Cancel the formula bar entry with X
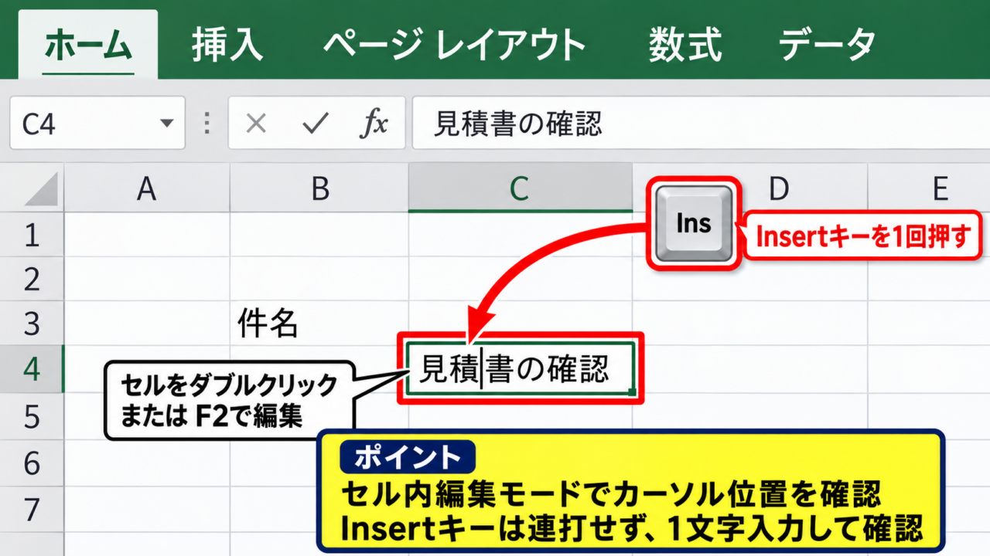The image size is (990, 556). [x=256, y=123]
